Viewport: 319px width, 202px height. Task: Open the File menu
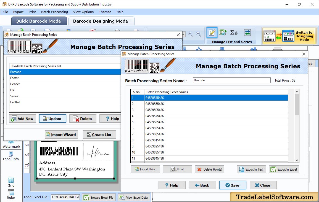click(5, 12)
